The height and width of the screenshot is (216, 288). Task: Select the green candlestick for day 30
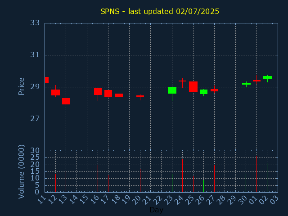[246, 84]
